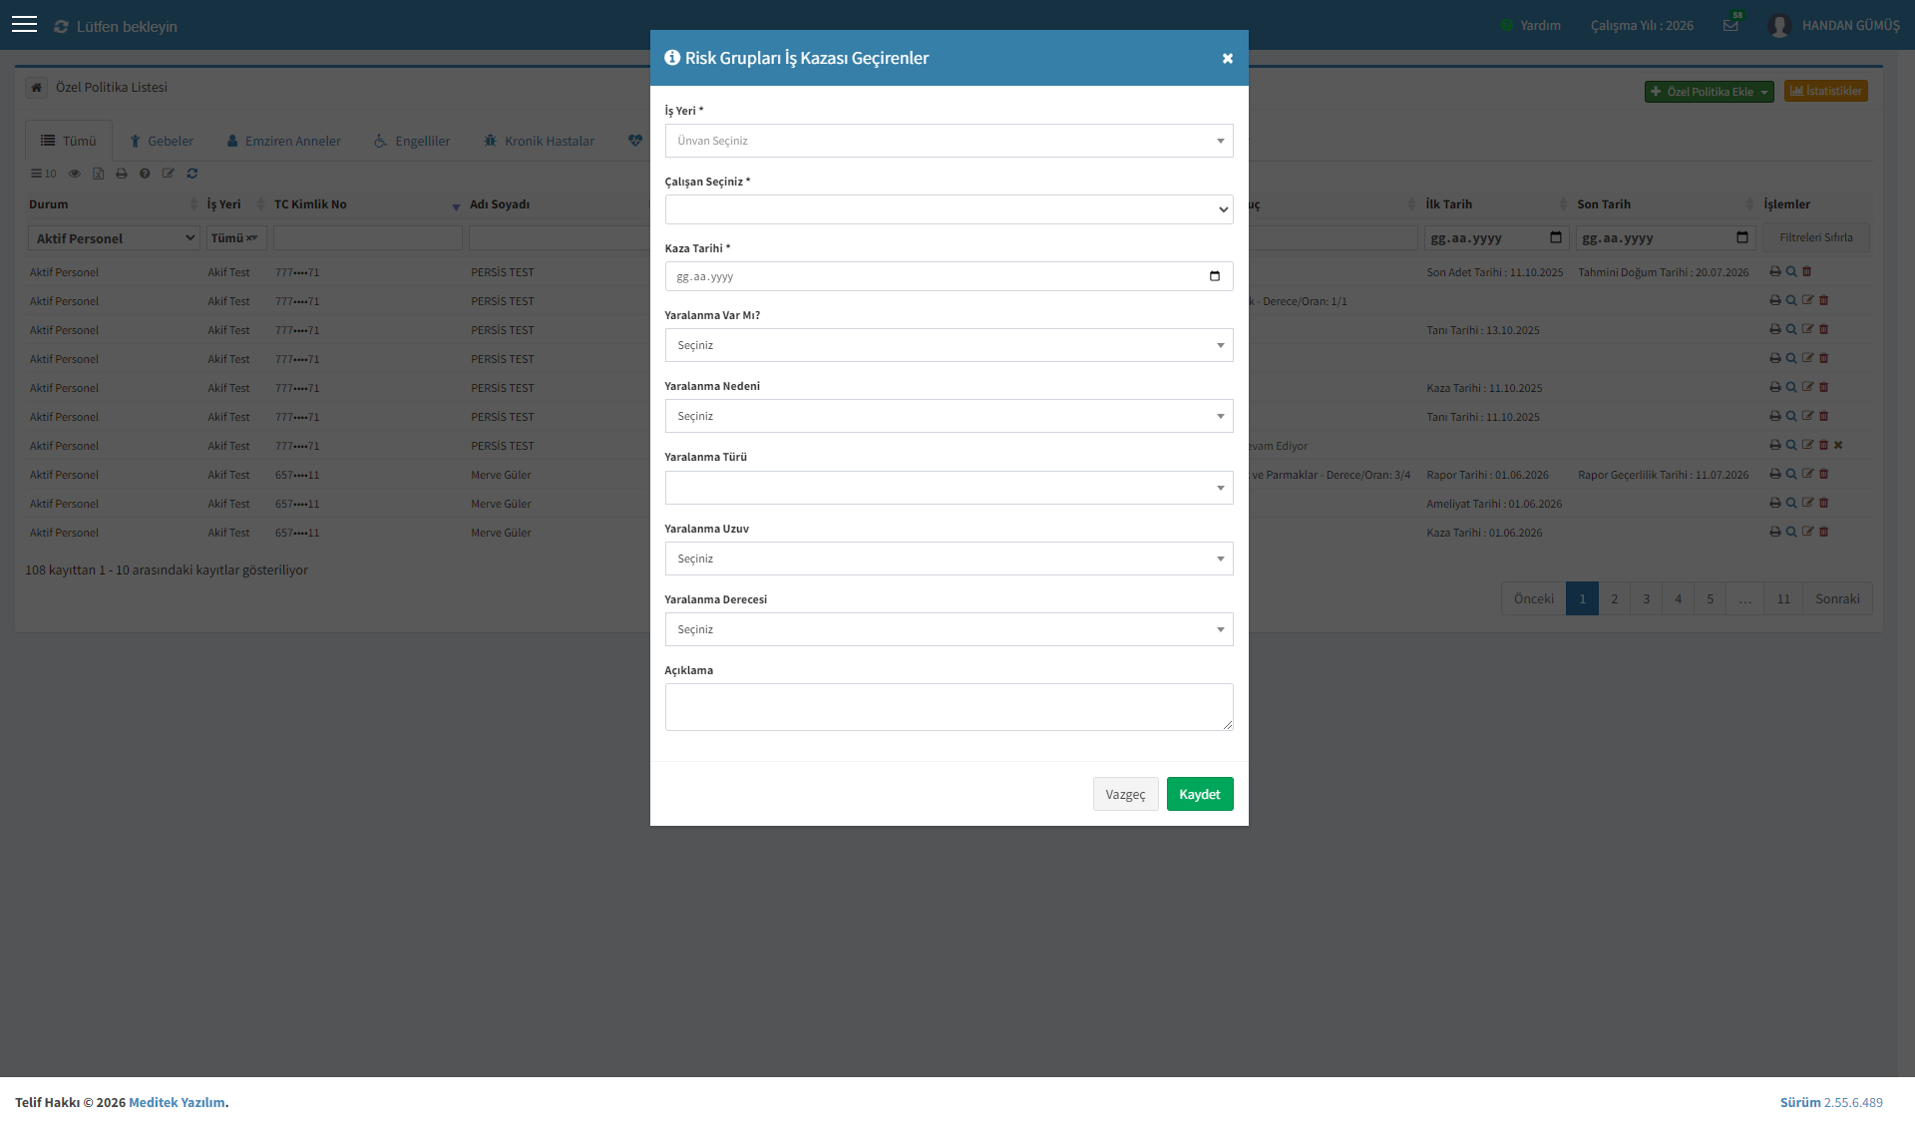Switch to the Gebeler tab
This screenshot has width=1915, height=1127.
[x=162, y=141]
